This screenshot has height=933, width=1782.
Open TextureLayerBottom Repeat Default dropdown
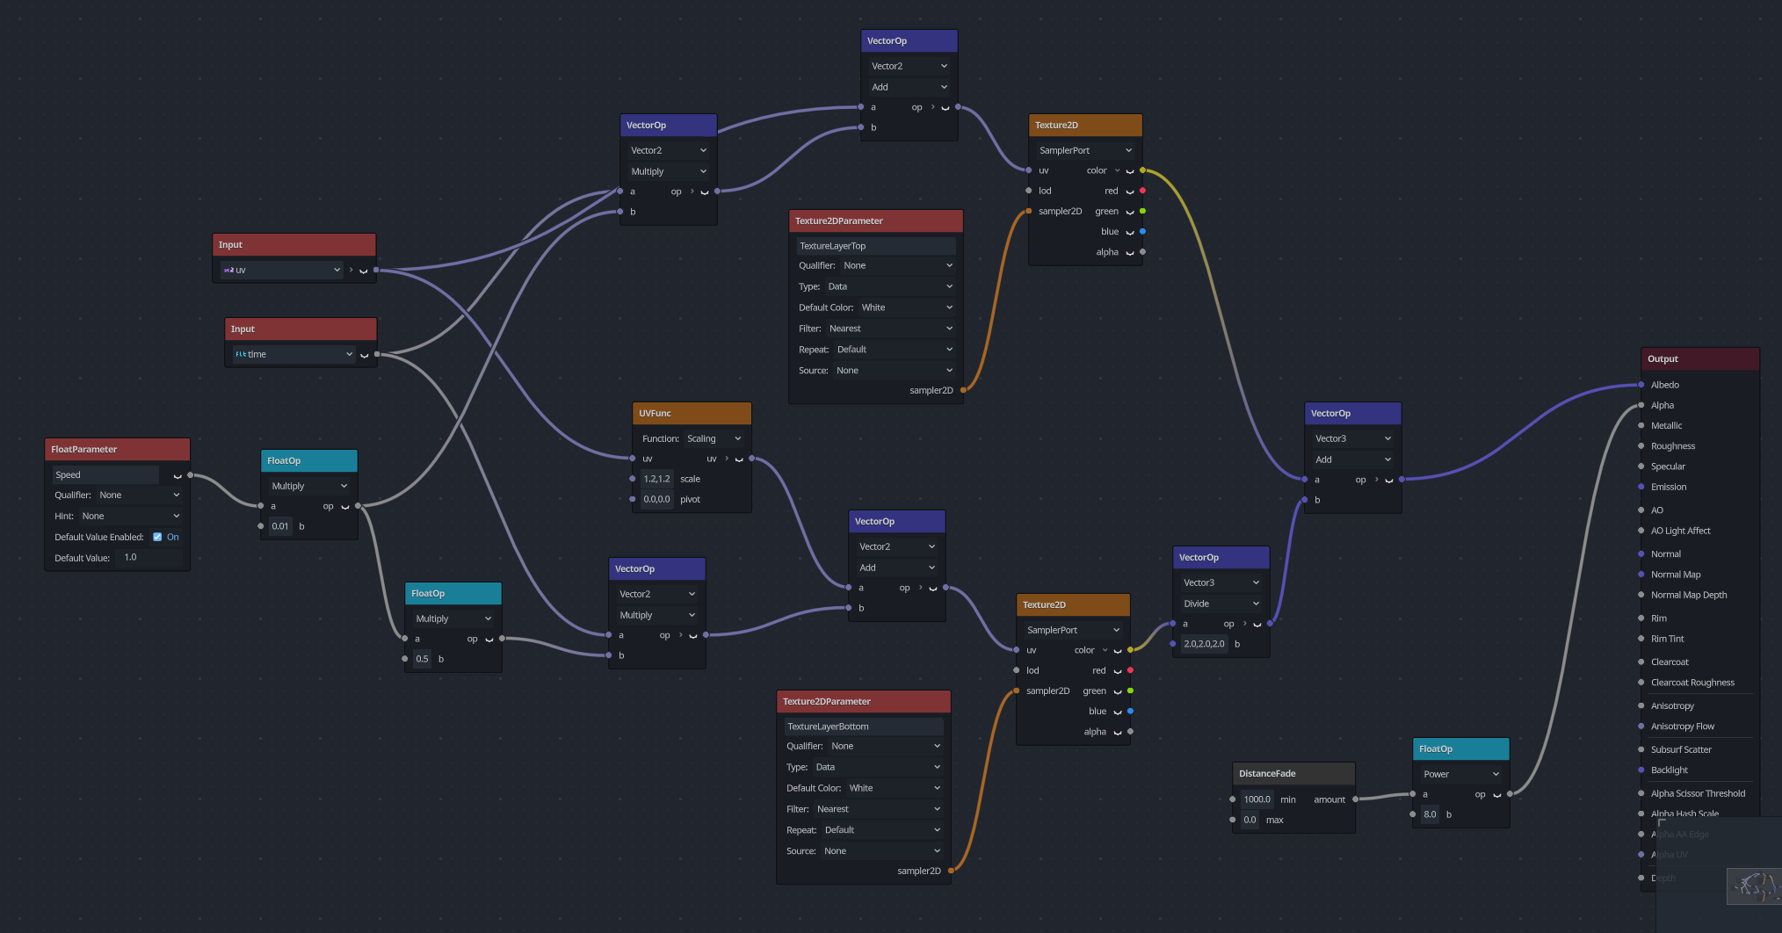pos(882,830)
